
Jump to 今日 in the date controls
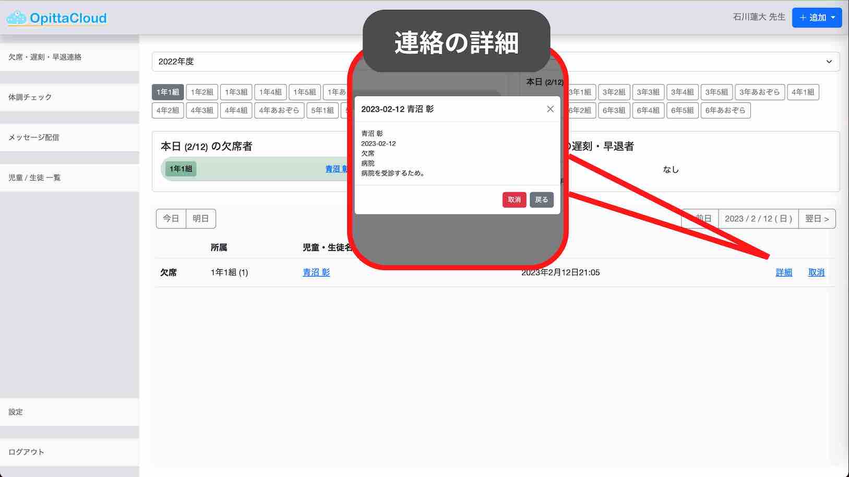(171, 219)
